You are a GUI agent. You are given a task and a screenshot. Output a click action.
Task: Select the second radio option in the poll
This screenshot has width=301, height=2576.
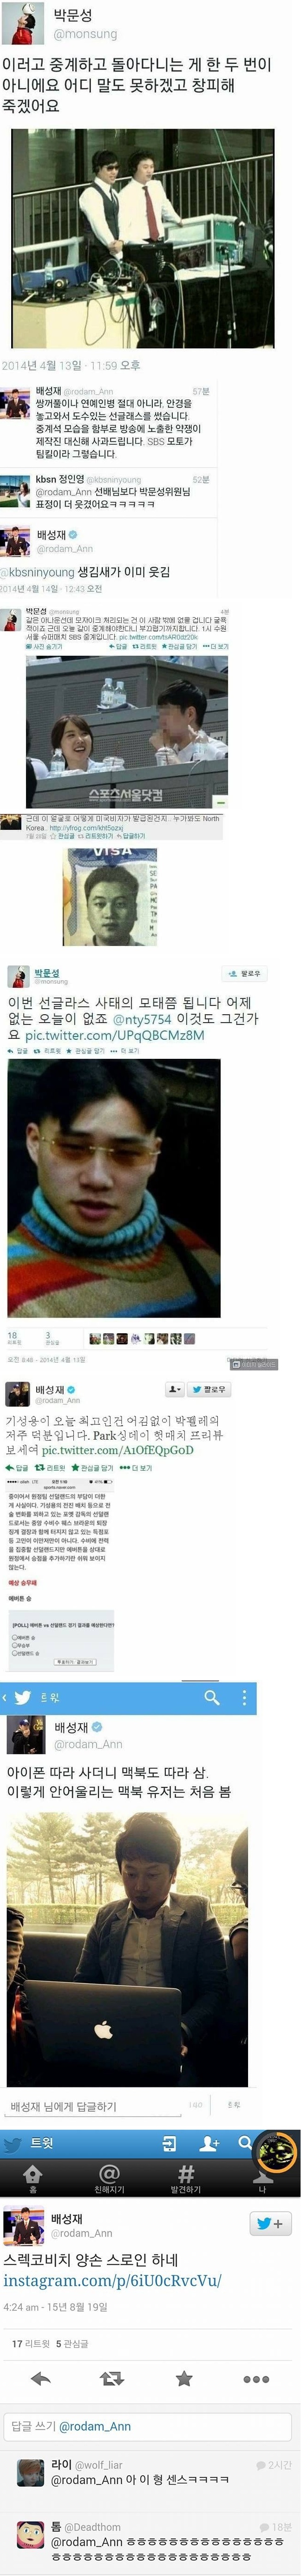(x=13, y=1644)
